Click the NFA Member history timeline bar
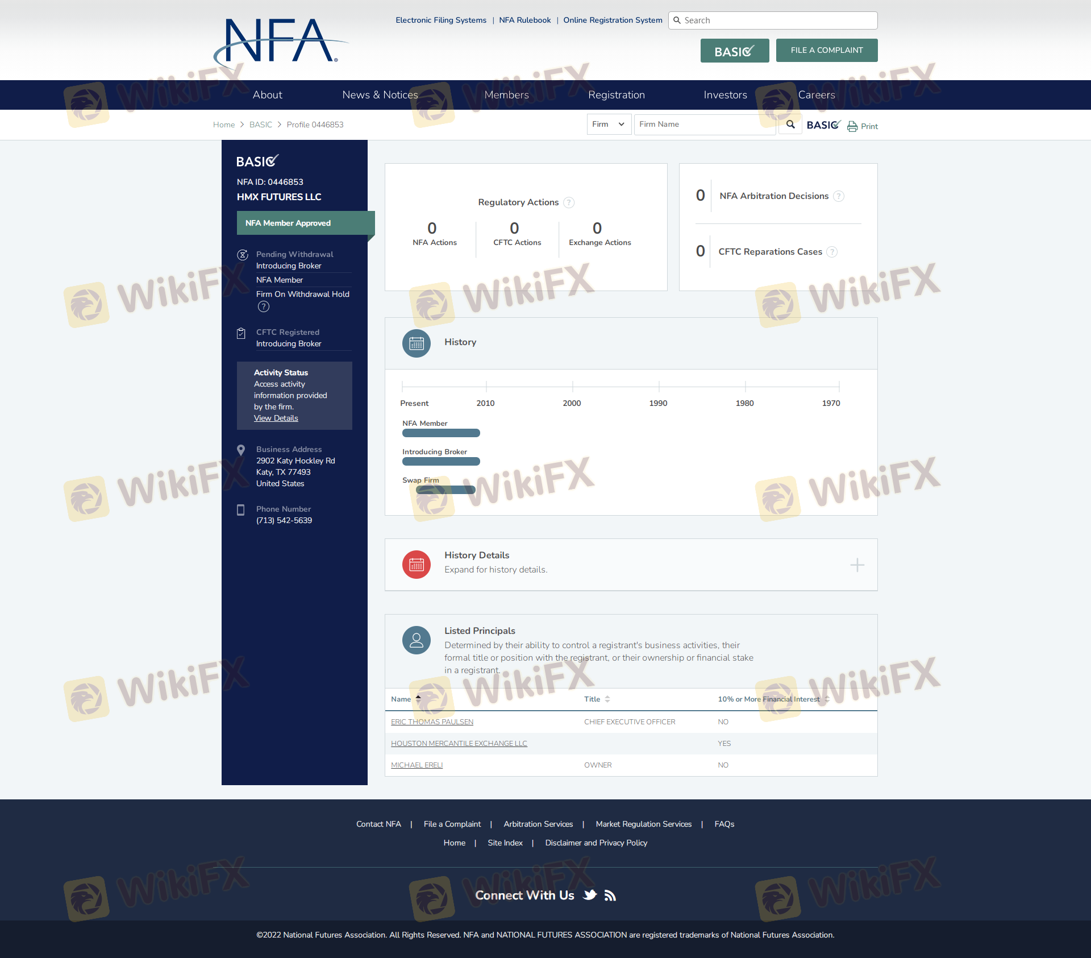Viewport: 1091px width, 958px height. [441, 433]
